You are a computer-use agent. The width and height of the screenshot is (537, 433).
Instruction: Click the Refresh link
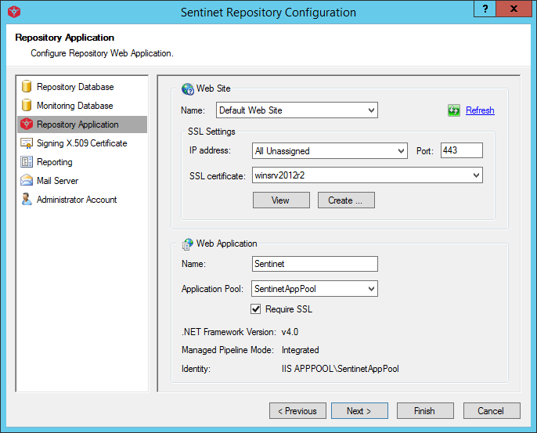point(480,110)
